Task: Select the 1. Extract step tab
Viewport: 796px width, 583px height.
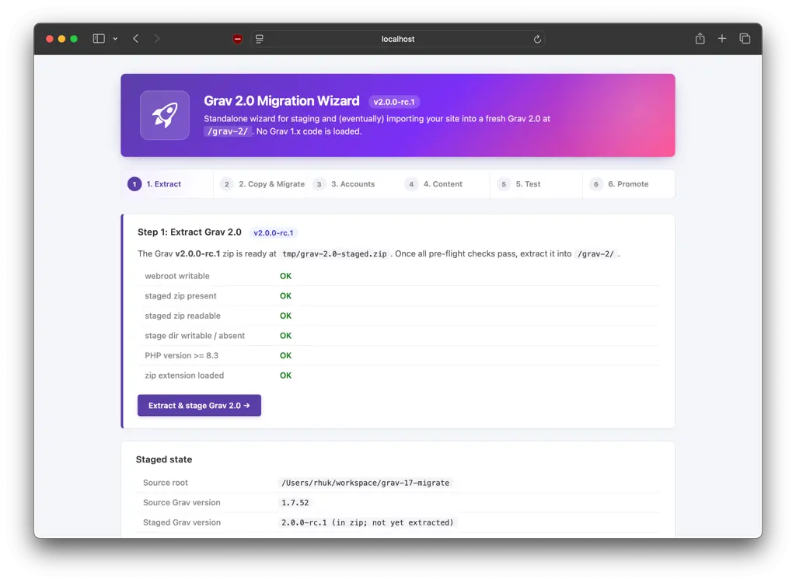Action: point(167,183)
